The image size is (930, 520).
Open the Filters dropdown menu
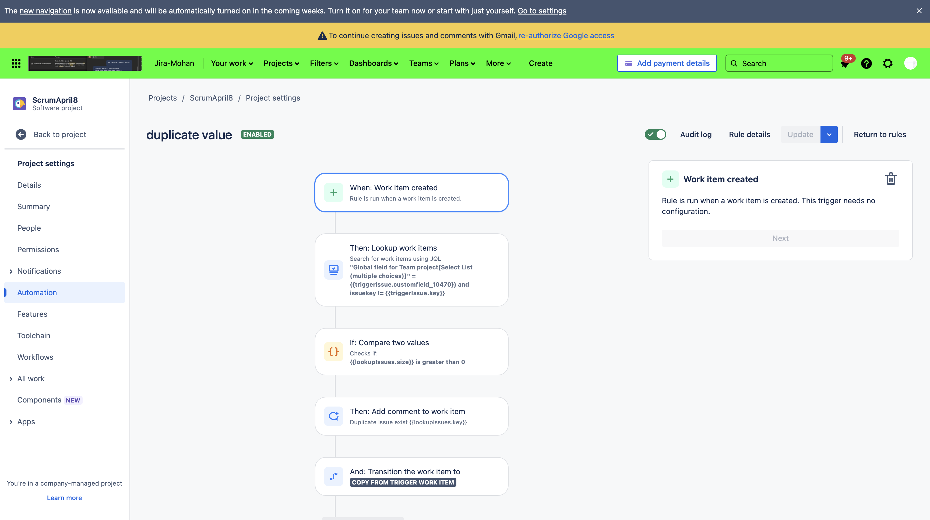tap(324, 63)
